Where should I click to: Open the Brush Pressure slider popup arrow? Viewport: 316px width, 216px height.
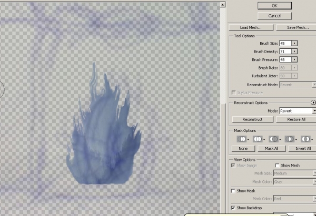point(294,59)
